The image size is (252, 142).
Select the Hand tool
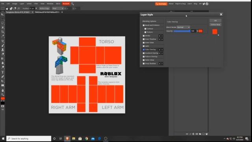click(3, 90)
